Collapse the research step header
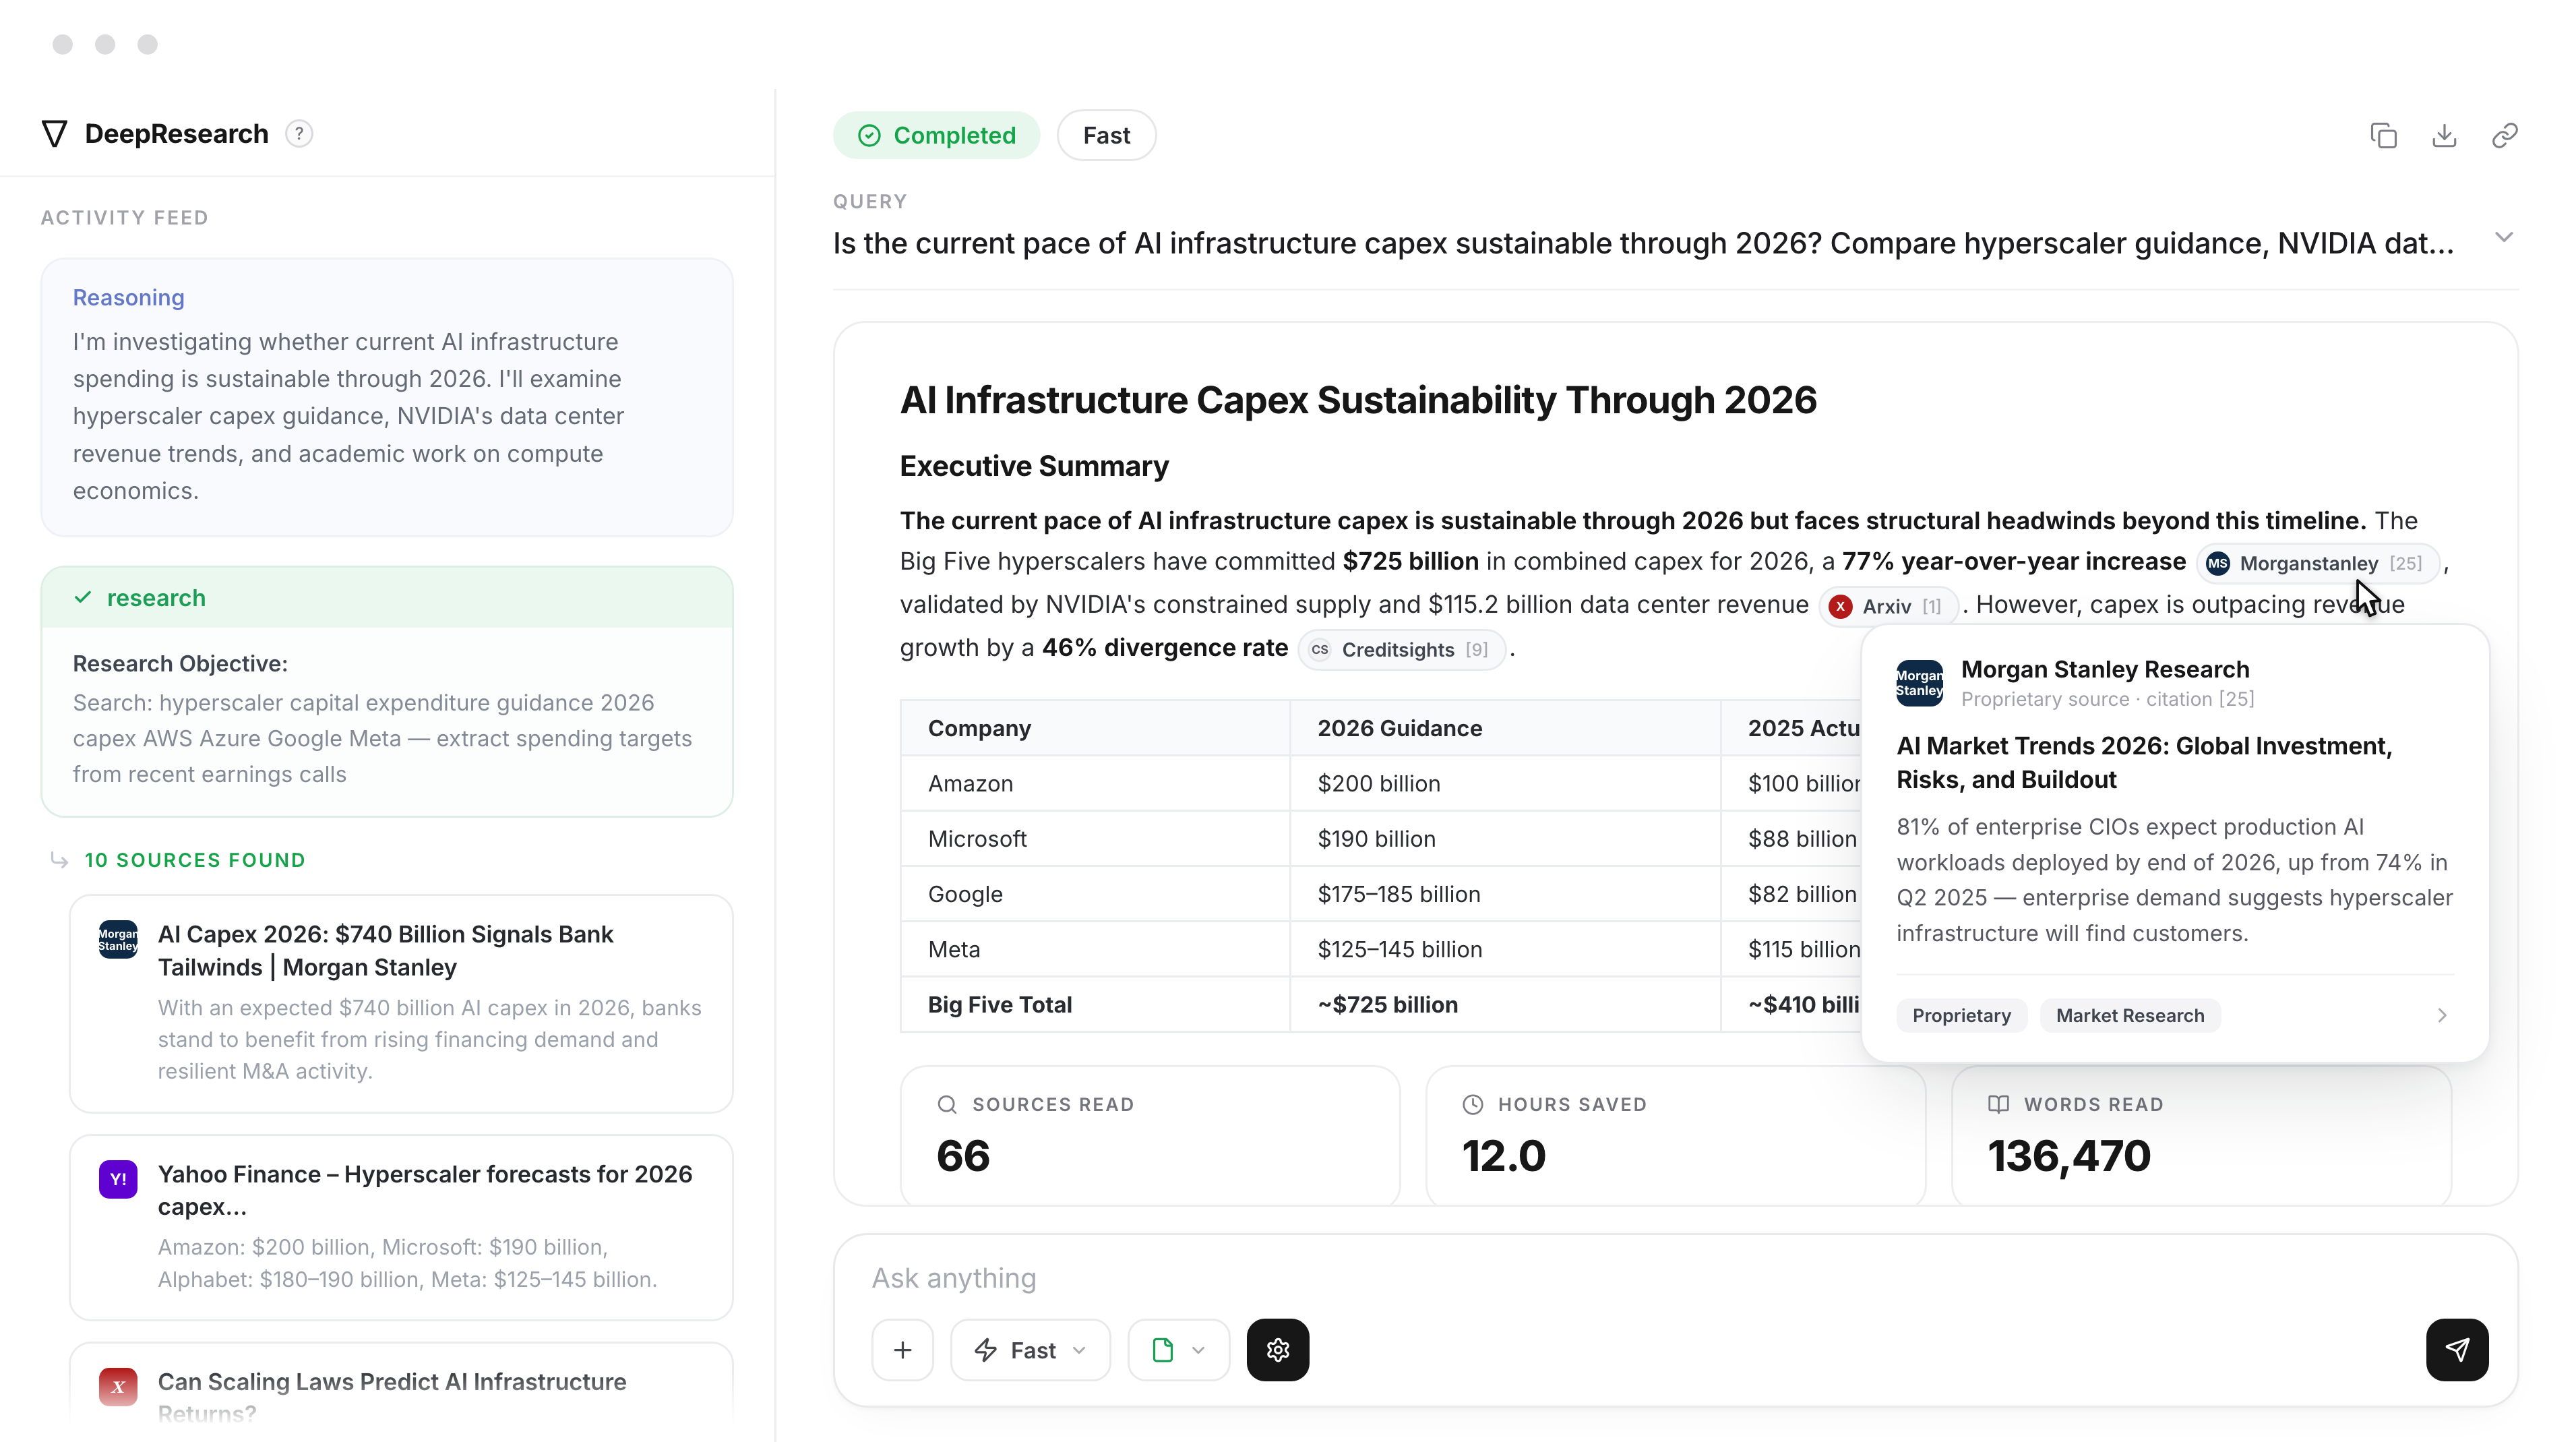The image size is (2576, 1442). [387, 598]
